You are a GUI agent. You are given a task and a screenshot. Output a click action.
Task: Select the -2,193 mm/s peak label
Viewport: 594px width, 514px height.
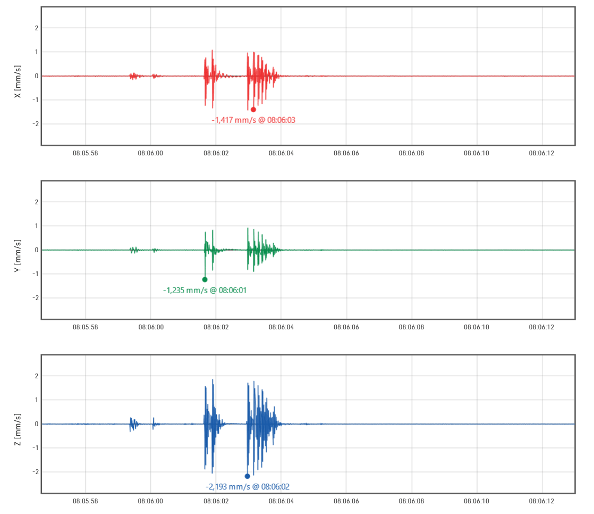coord(247,487)
